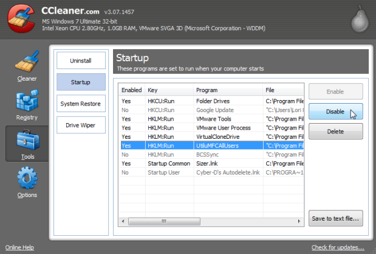Select the VirtualCloneDrive entry
The image size is (376, 254).
click(x=211, y=136)
